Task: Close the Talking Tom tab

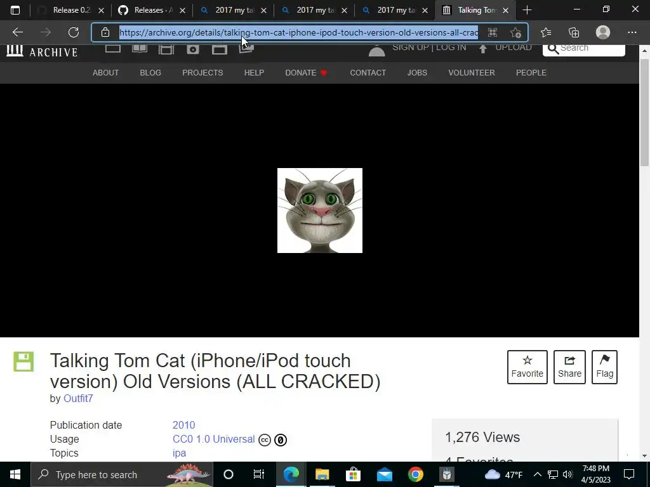Action: (x=505, y=10)
